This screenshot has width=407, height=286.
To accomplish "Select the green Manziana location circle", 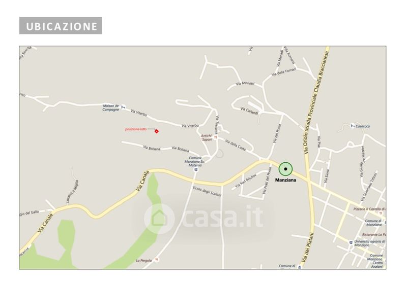I will [285, 169].
